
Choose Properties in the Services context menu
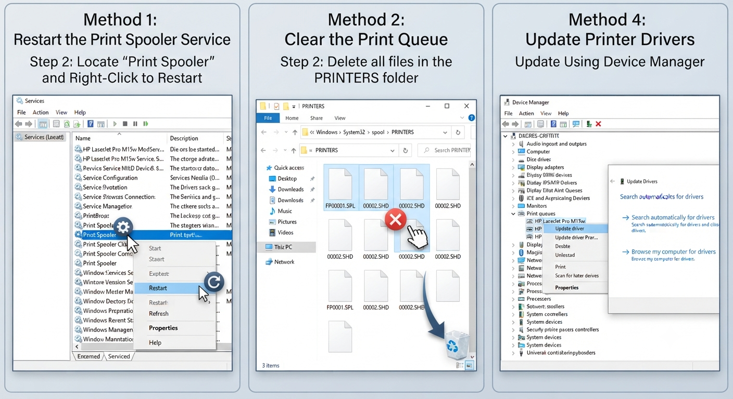pos(163,328)
